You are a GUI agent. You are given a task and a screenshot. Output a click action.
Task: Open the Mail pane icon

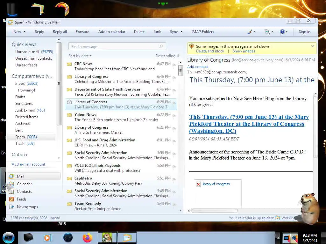pyautogui.click(x=12, y=176)
